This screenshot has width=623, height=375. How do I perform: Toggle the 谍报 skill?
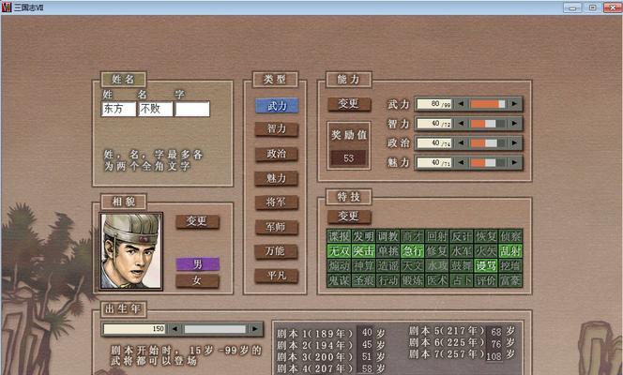point(339,236)
